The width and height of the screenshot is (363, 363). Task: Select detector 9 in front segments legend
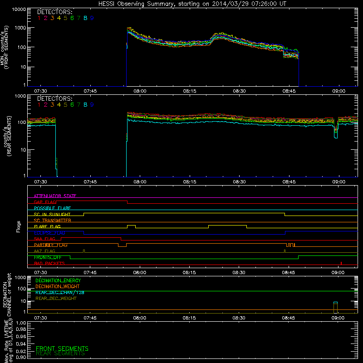coord(92,18)
